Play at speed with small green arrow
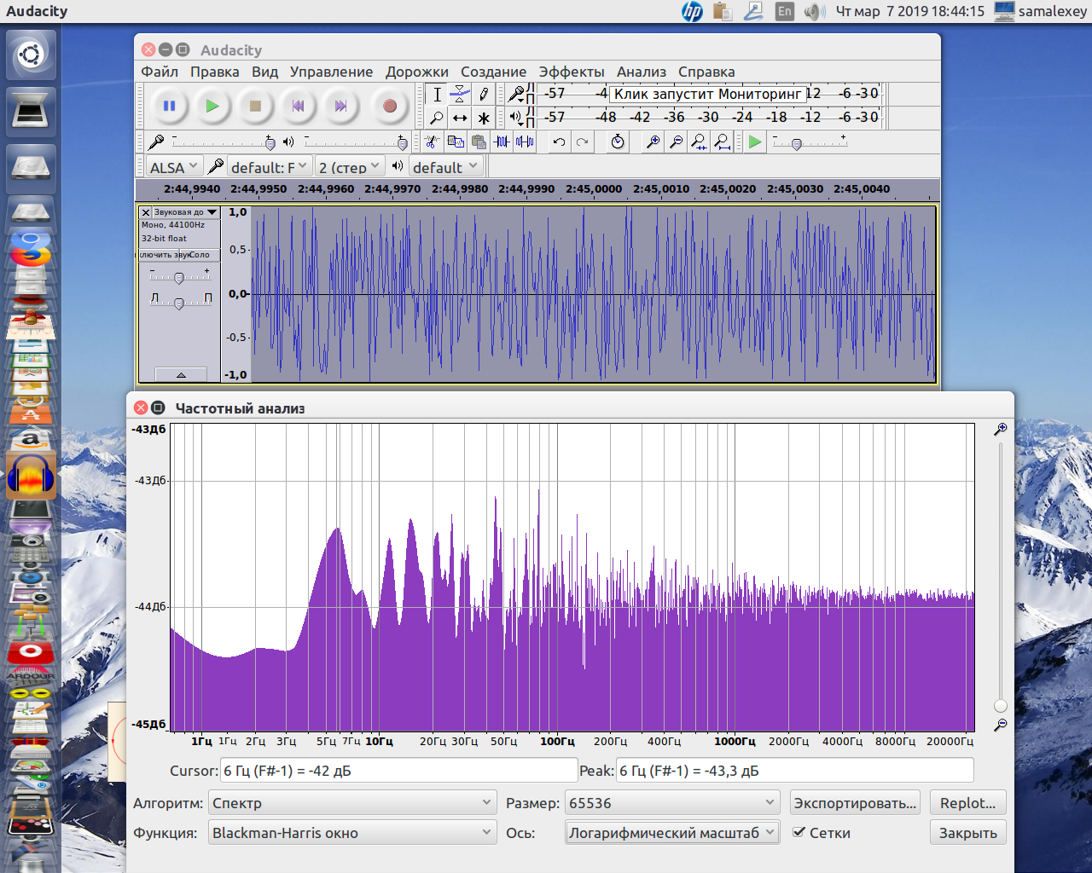1092x873 pixels. (755, 142)
